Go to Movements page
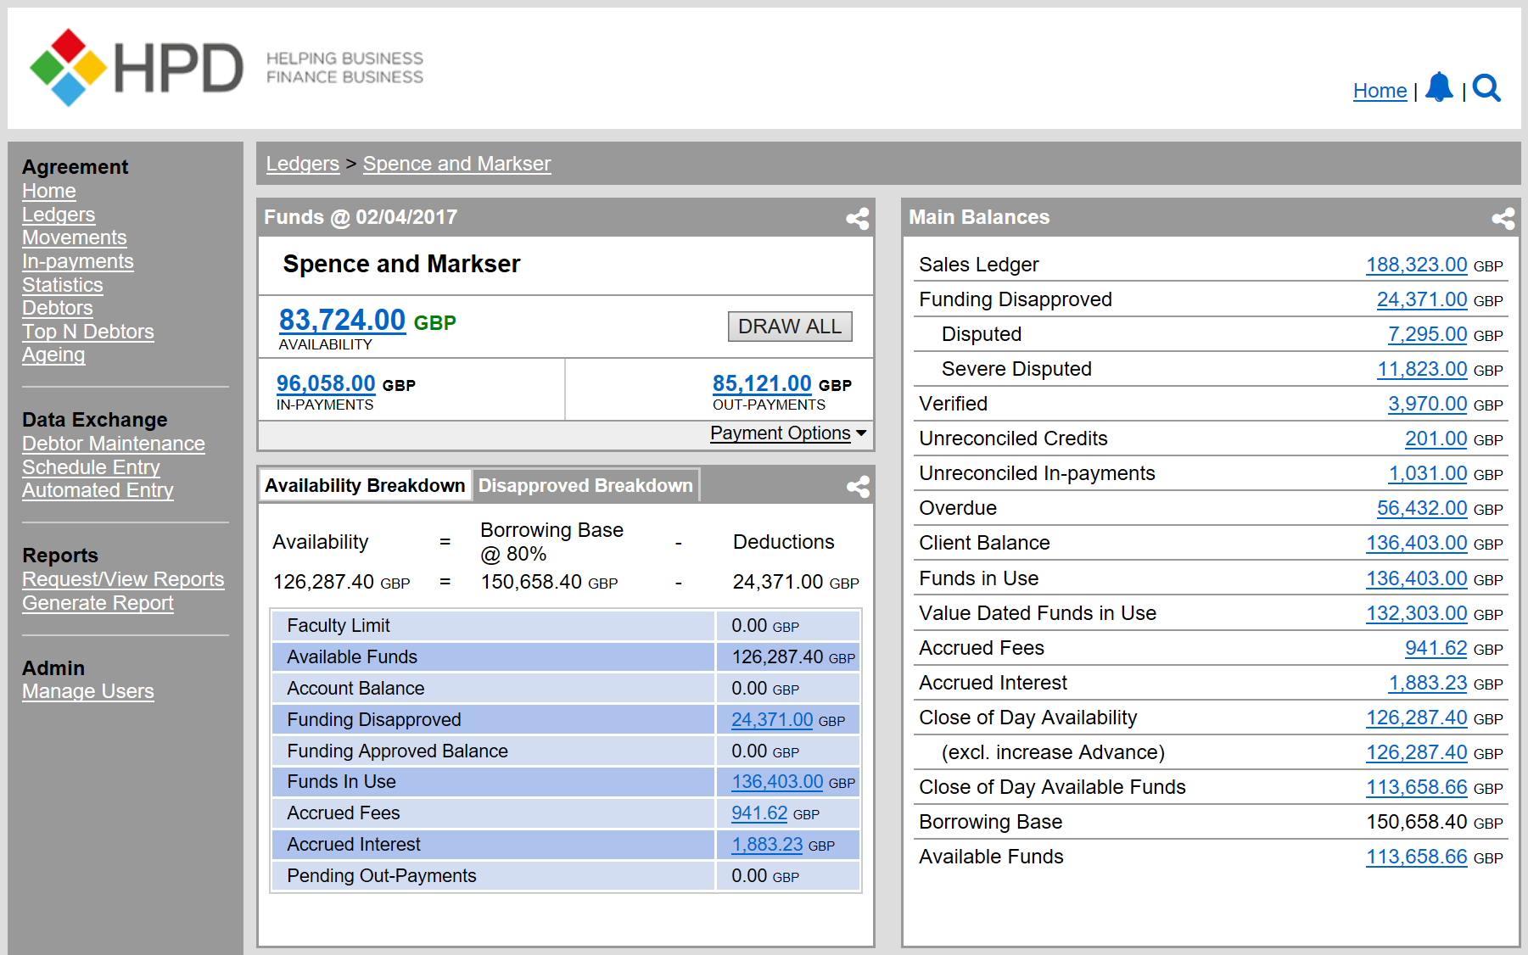Screen dimensions: 1528x955 75,237
